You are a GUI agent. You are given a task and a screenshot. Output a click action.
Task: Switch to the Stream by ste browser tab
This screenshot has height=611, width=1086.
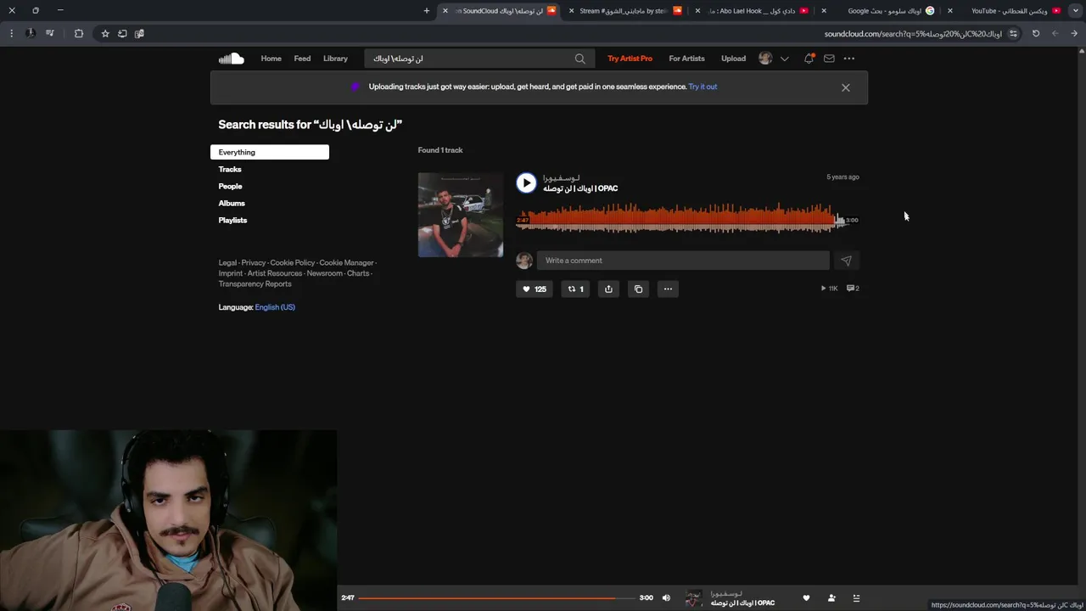click(624, 10)
